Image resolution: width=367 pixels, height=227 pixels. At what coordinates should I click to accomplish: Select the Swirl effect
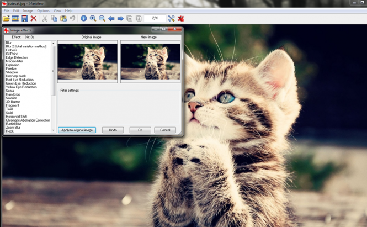9,113
